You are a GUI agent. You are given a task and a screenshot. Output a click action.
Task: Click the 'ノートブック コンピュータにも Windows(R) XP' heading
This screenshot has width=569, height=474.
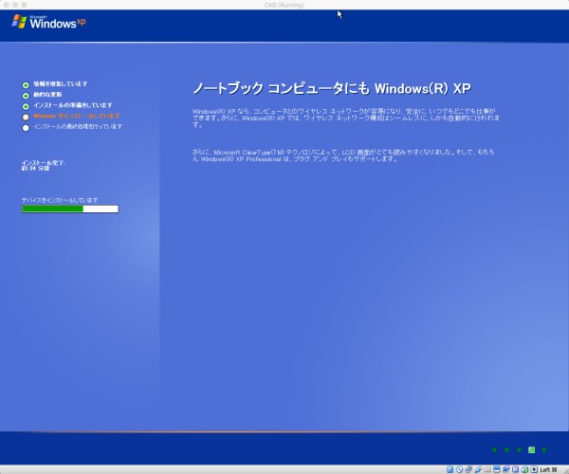point(332,88)
